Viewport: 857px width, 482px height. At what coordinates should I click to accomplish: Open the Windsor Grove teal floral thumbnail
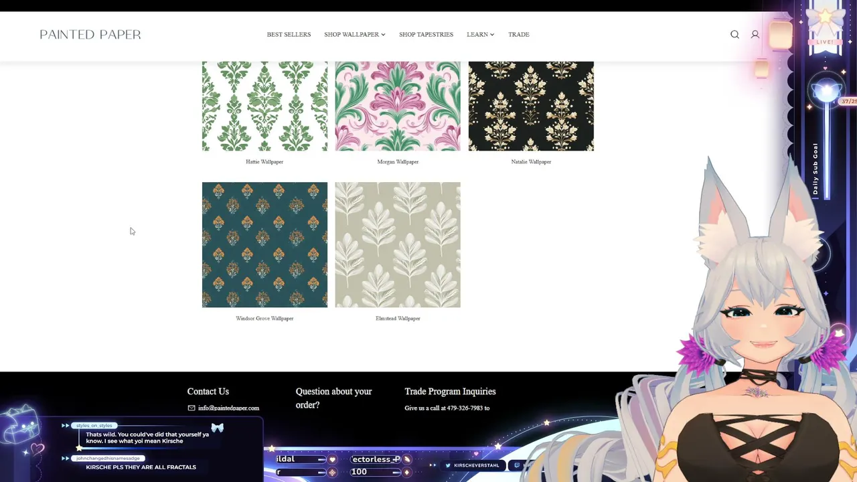pos(264,244)
